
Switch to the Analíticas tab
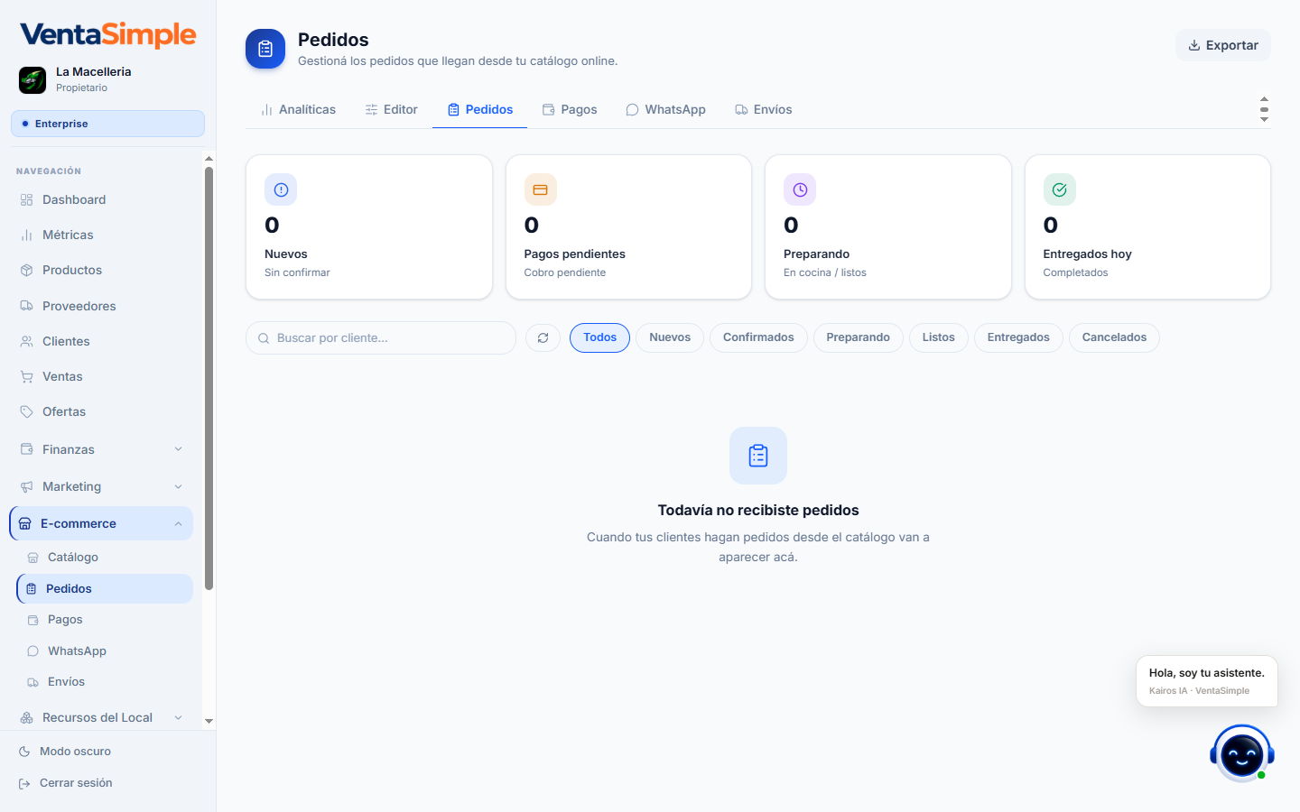(298, 109)
